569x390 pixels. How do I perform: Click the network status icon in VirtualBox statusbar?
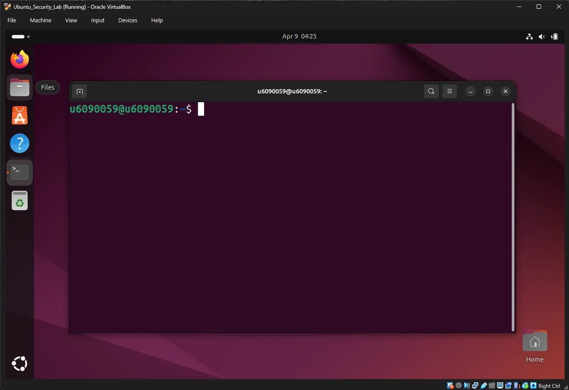point(475,385)
